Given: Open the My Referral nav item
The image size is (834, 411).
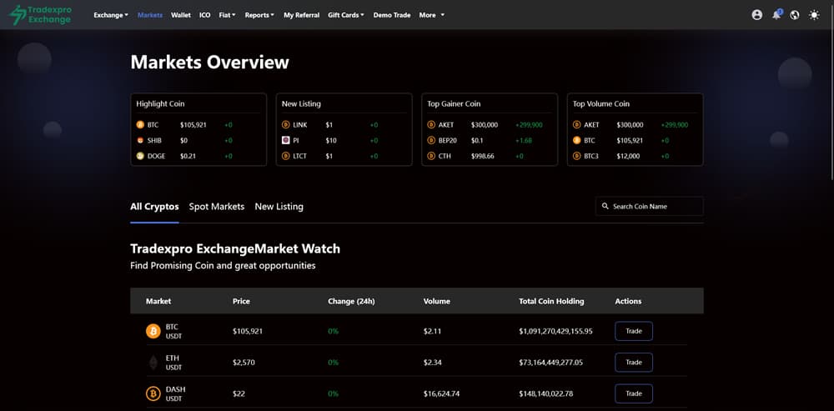Looking at the screenshot, I should click(302, 15).
